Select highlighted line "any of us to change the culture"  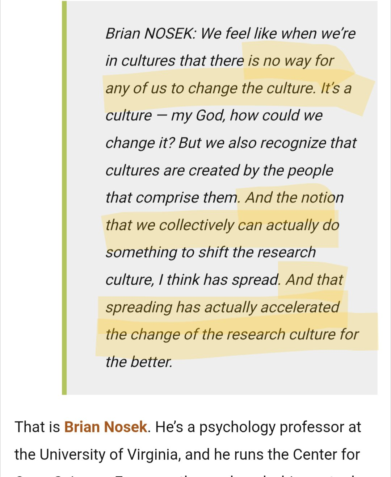click(x=210, y=88)
